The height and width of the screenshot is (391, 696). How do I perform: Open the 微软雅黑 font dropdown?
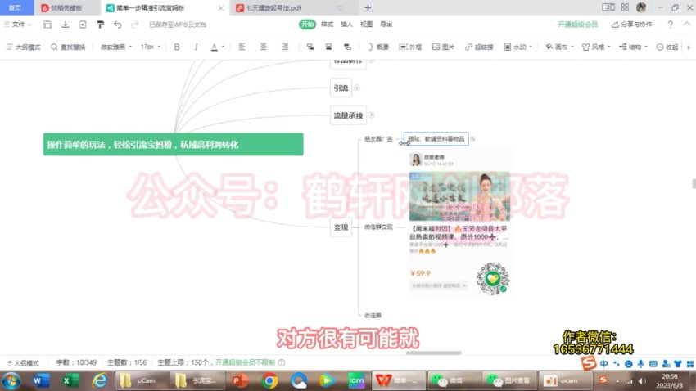tap(116, 47)
